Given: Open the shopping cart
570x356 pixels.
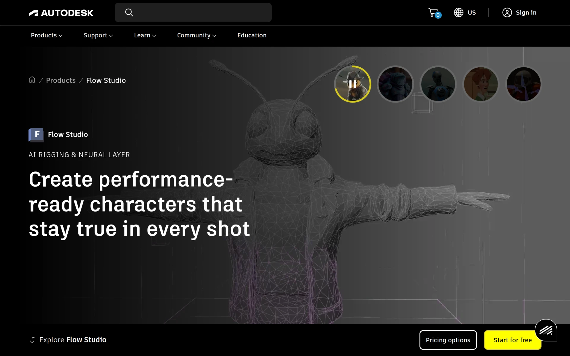Looking at the screenshot, I should pos(435,13).
